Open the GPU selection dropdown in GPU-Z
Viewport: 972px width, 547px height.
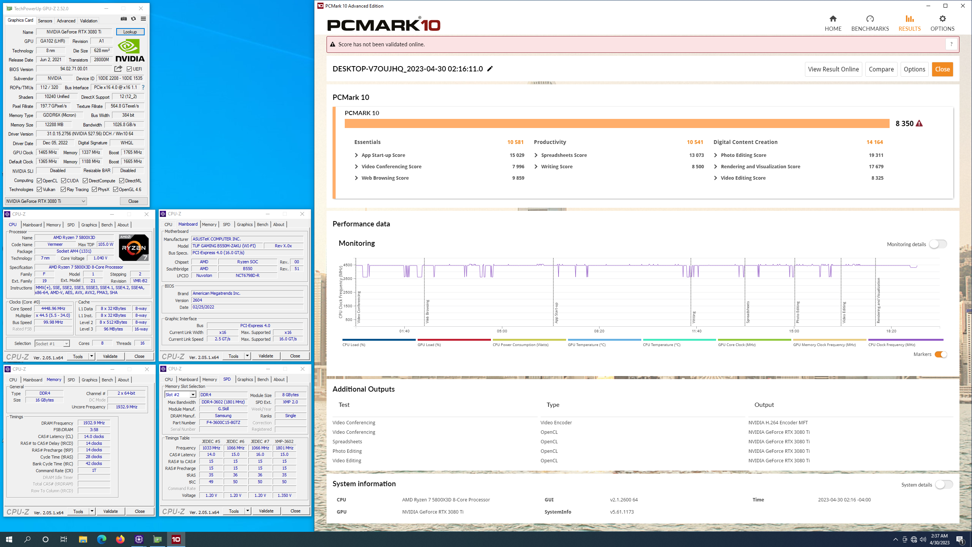click(x=46, y=201)
